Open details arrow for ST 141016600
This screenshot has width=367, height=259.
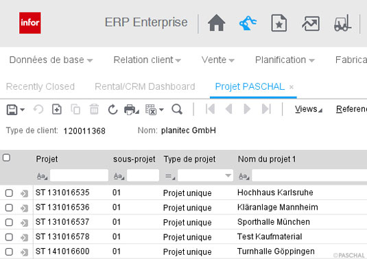pyautogui.click(x=24, y=252)
